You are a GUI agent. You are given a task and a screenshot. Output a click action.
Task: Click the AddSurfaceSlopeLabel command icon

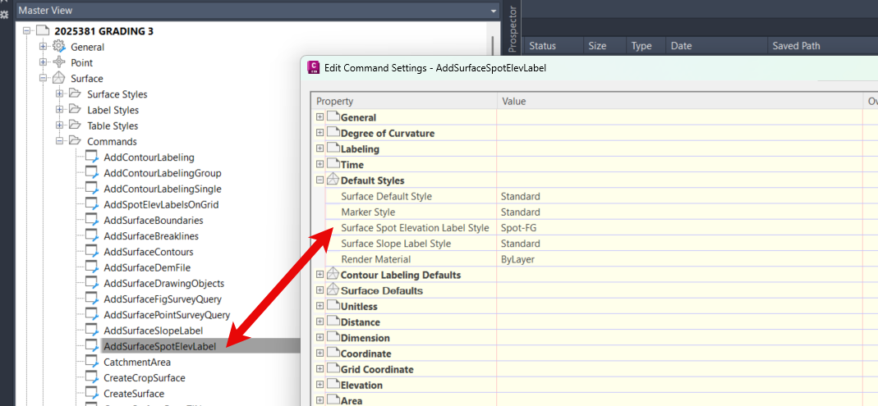click(92, 331)
